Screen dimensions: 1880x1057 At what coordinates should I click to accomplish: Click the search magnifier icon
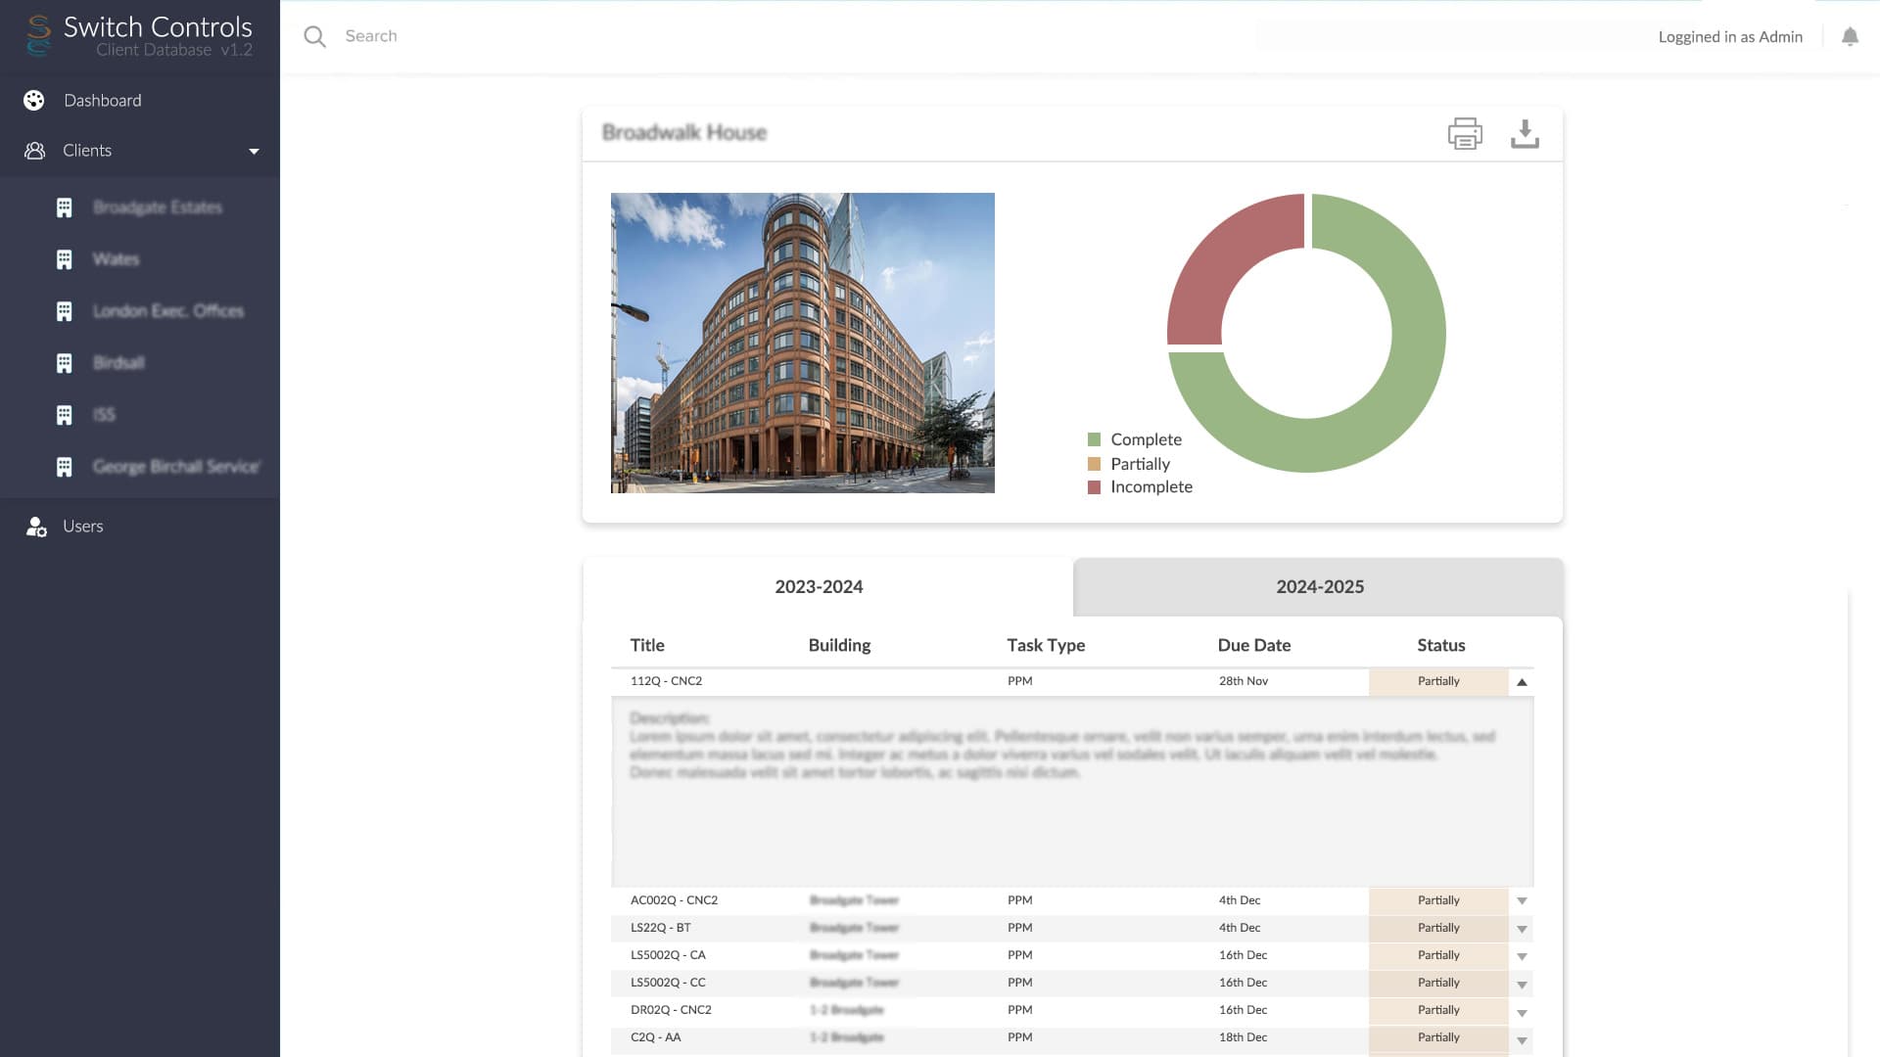click(x=314, y=37)
